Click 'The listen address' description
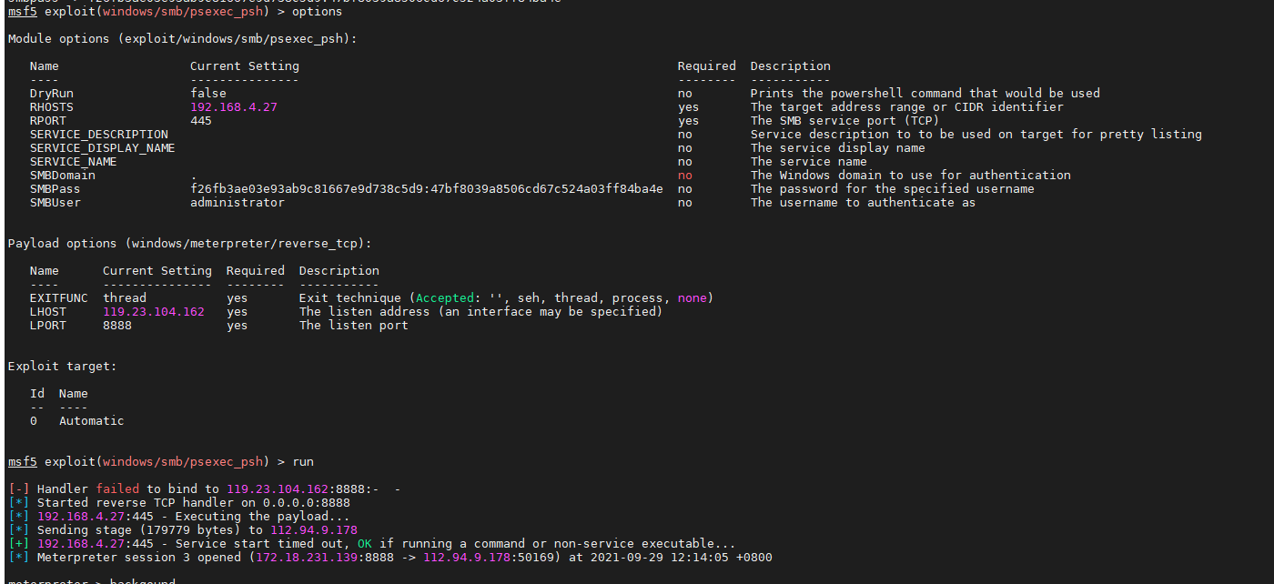Screen dimensions: 1274x584 tap(481, 311)
